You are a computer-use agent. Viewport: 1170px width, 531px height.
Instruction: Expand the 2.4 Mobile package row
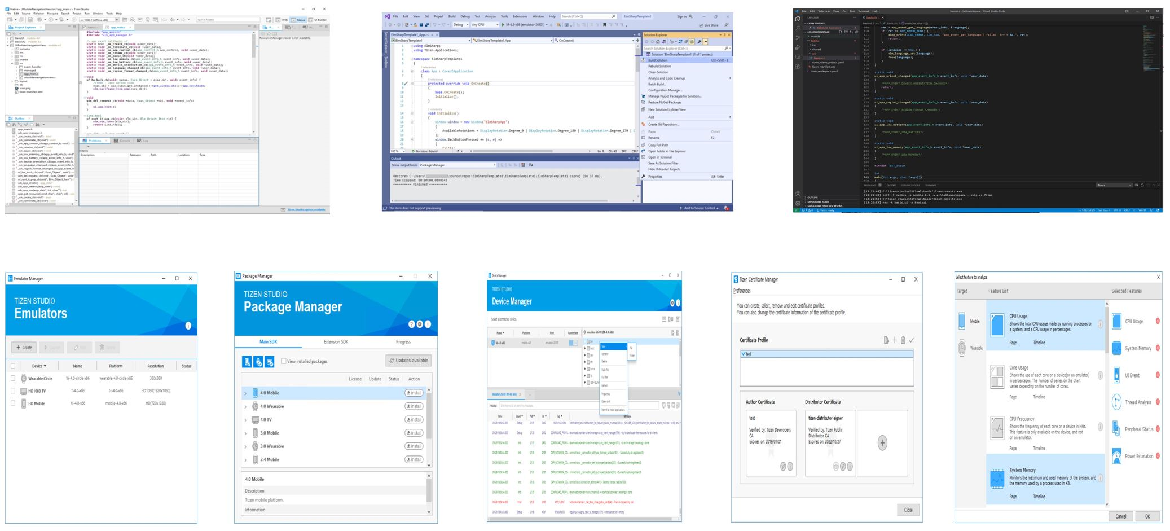(x=245, y=460)
